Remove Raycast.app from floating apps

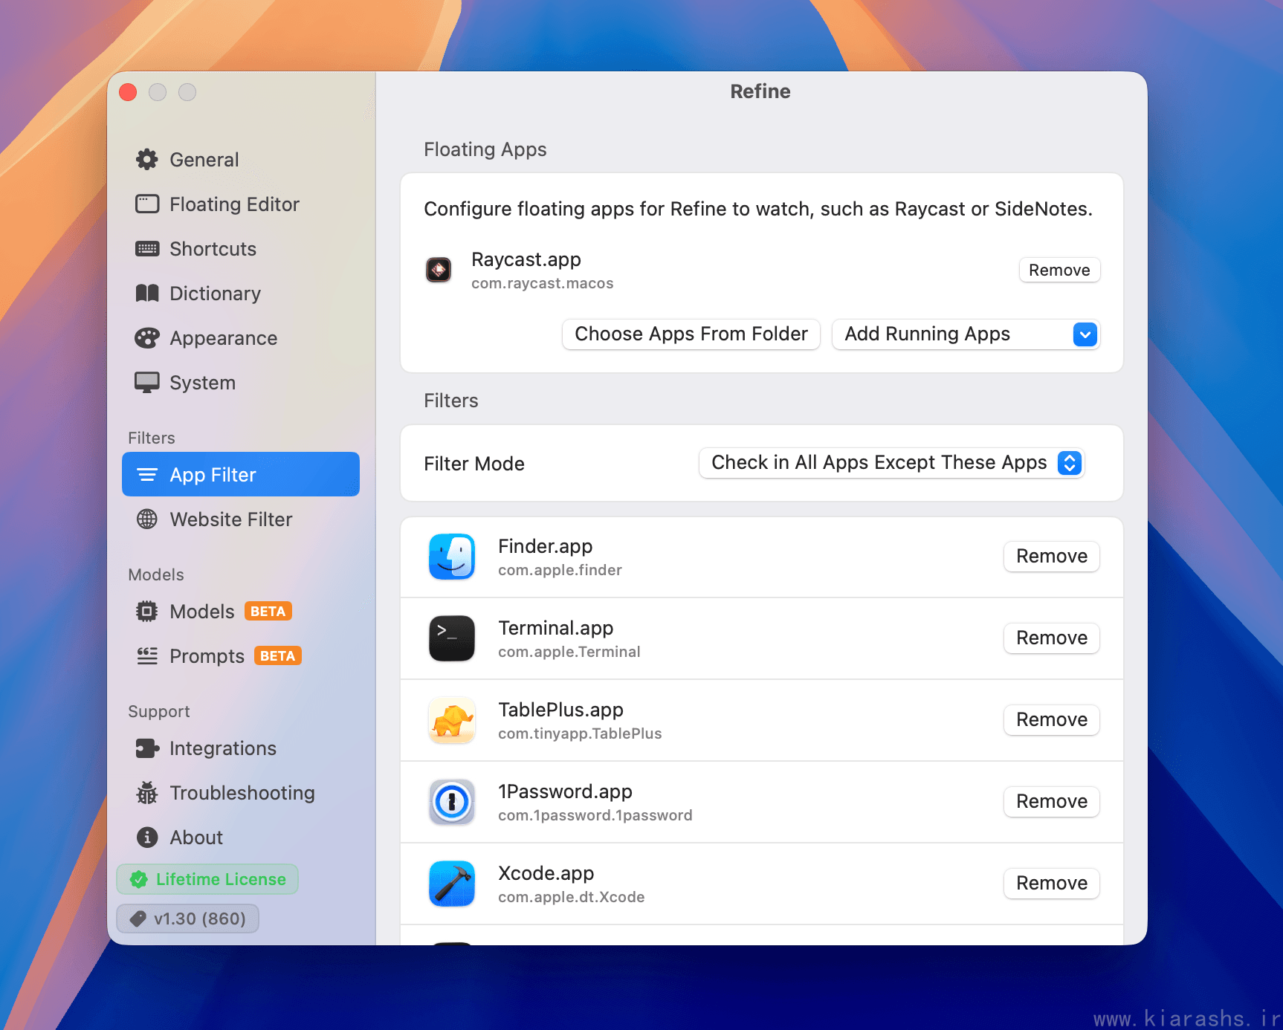(1059, 270)
